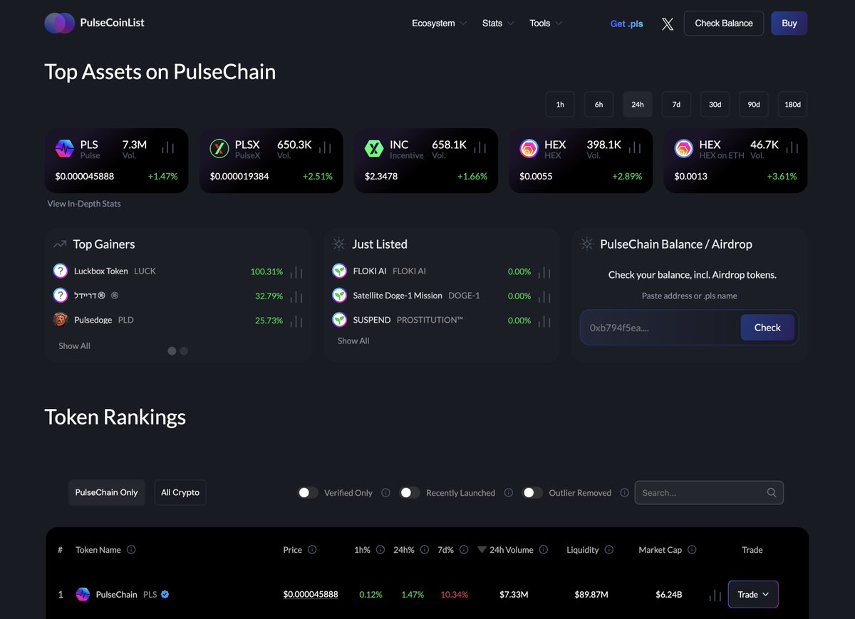855x619 pixels.
Task: Click the PLS card chart bars icon
Action: click(167, 147)
